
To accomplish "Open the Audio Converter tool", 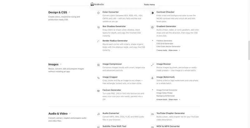I will [111, 113].
